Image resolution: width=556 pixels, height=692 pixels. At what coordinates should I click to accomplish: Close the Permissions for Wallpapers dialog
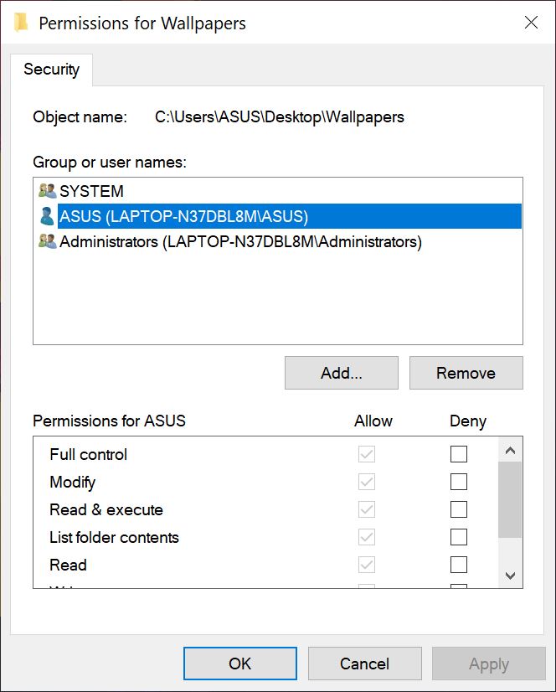tap(531, 22)
